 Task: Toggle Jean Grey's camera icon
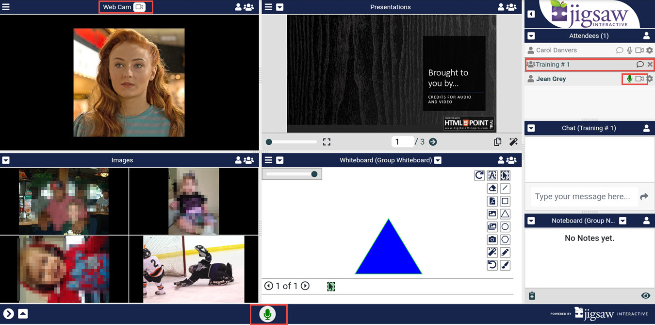639,79
